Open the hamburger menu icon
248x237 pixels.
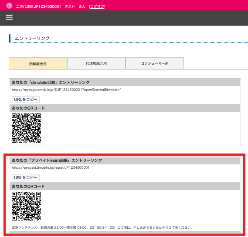click(x=9, y=17)
